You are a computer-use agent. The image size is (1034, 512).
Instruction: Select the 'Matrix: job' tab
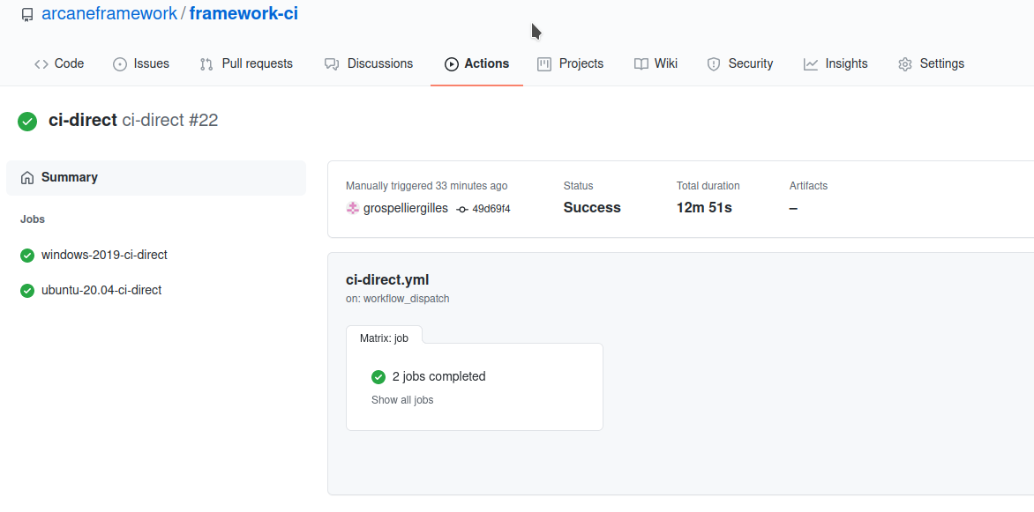pos(384,338)
